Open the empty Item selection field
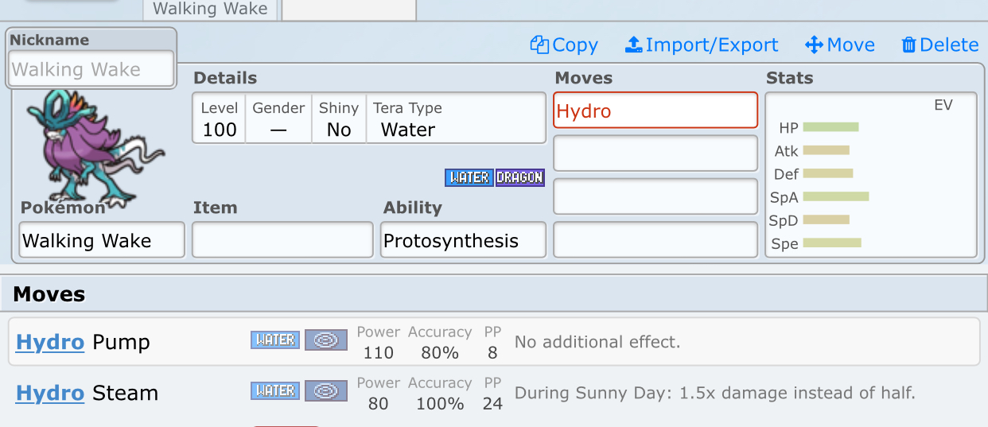The image size is (988, 427). point(282,240)
